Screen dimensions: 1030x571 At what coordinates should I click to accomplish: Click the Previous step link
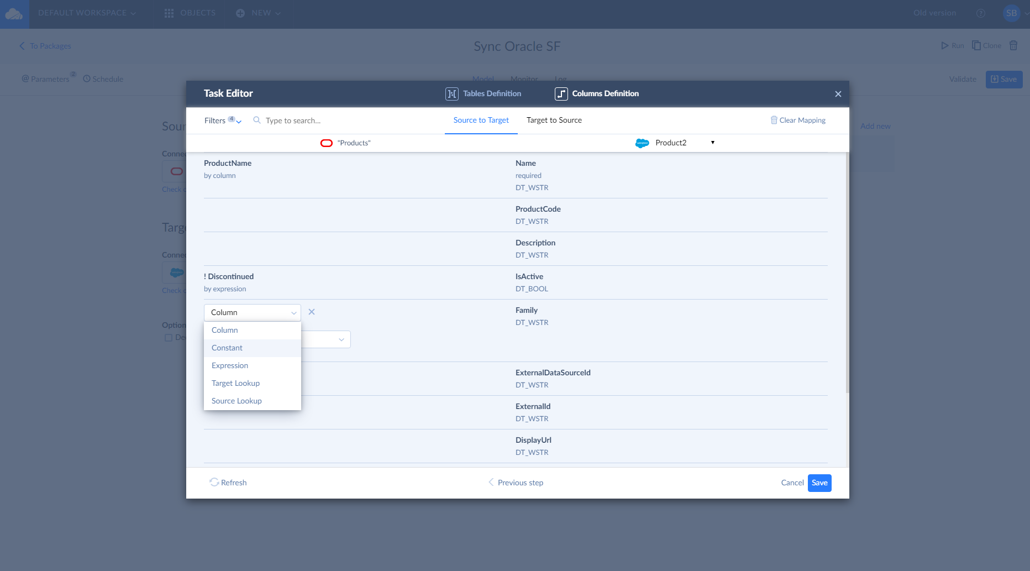(x=516, y=483)
